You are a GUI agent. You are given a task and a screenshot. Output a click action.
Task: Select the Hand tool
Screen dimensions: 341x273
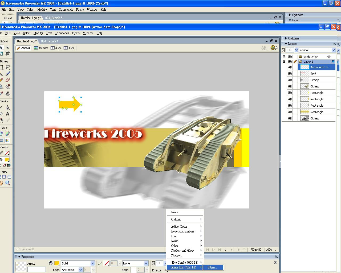[x=1, y=183]
